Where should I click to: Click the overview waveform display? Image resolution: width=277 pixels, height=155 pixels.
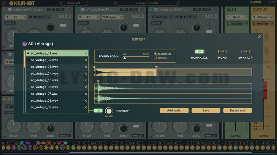point(173,73)
